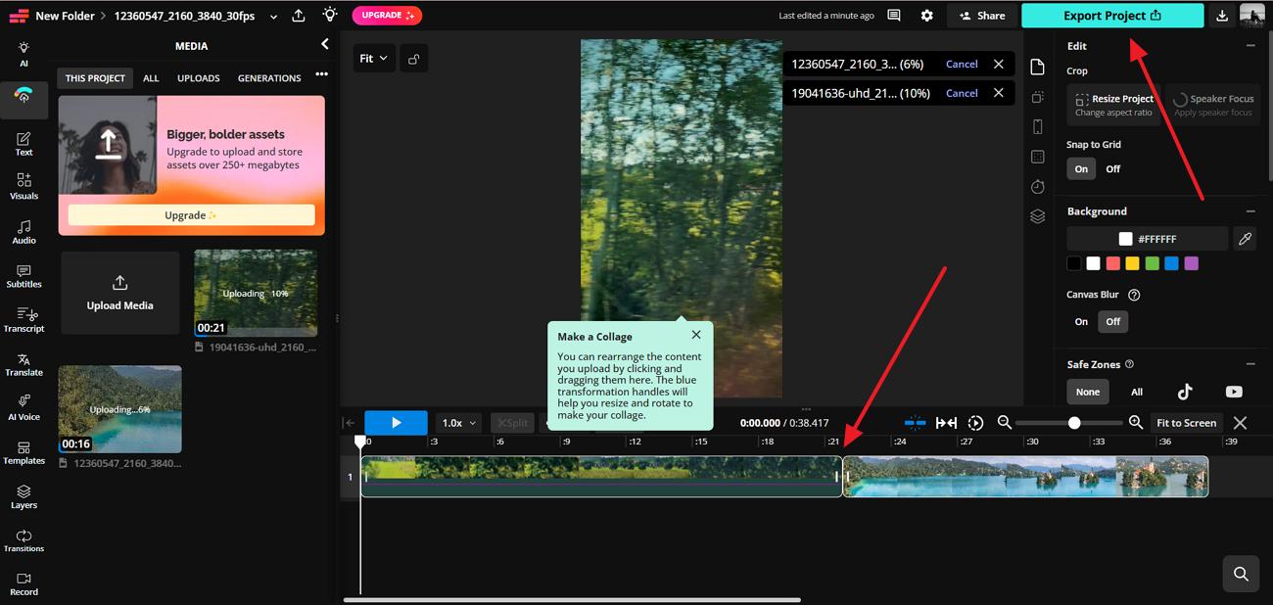Open the Subtitles panel

coord(24,277)
